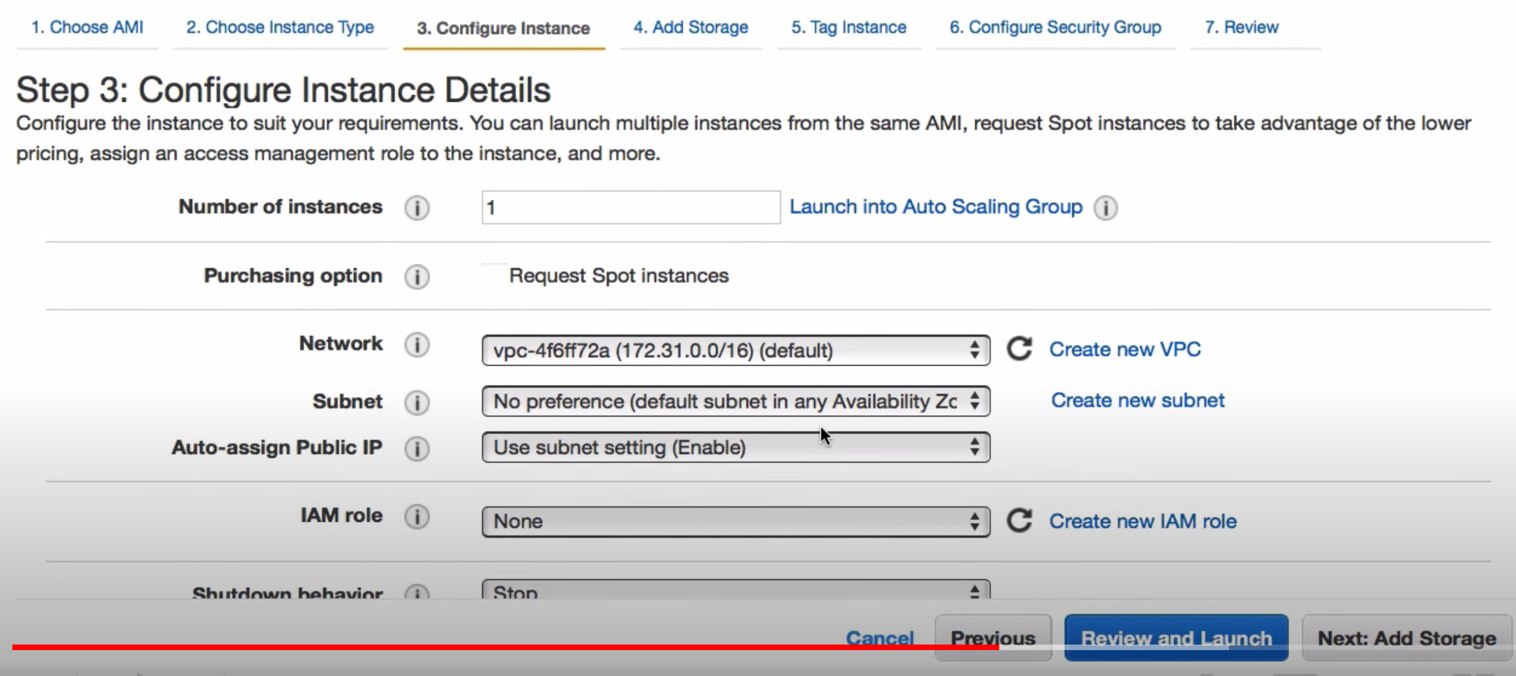Show info for Purchasing option
Viewport: 1516px width, 676px height.
point(417,277)
